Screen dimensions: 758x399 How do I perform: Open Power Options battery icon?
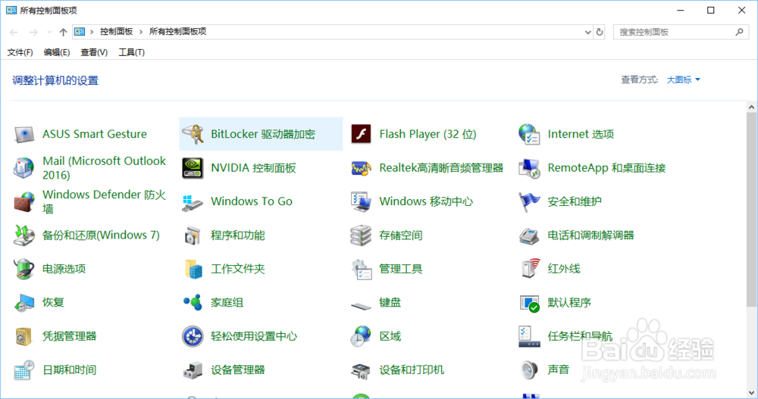[x=23, y=269]
